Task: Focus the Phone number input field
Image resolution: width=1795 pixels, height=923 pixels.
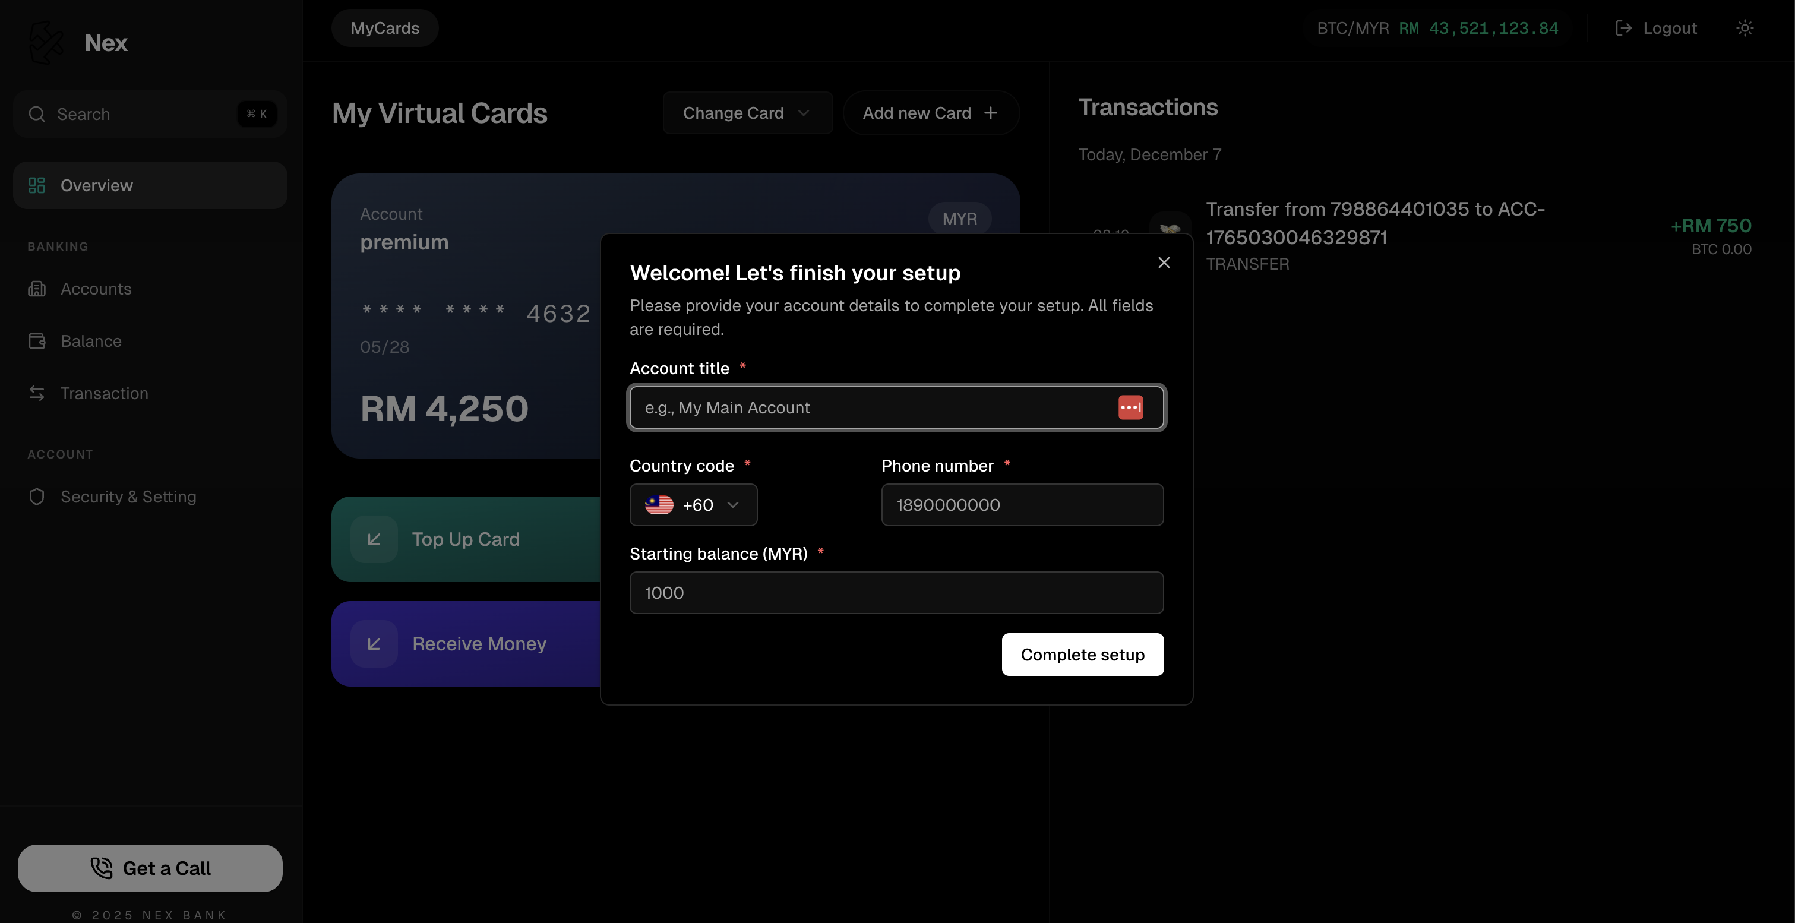Action: point(1022,505)
